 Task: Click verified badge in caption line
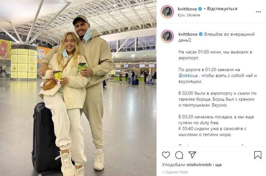pyautogui.click(x=200, y=34)
